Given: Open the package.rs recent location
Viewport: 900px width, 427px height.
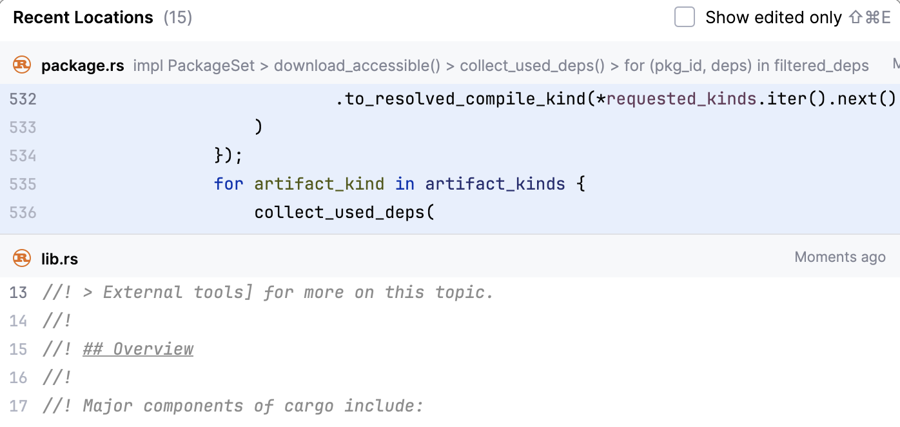Looking at the screenshot, I should [83, 66].
